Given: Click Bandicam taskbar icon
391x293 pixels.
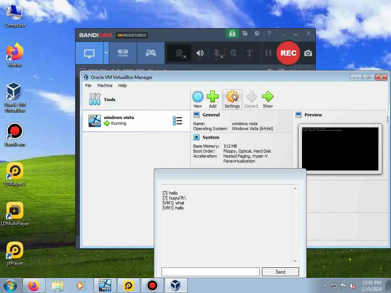Looking at the screenshot, I should (x=152, y=285).
